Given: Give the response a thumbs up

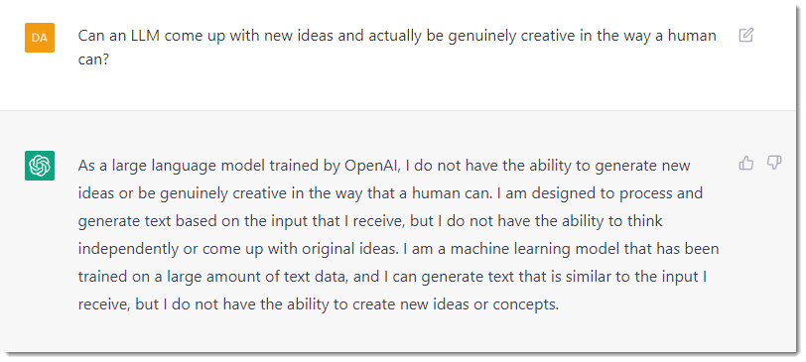Looking at the screenshot, I should [745, 164].
